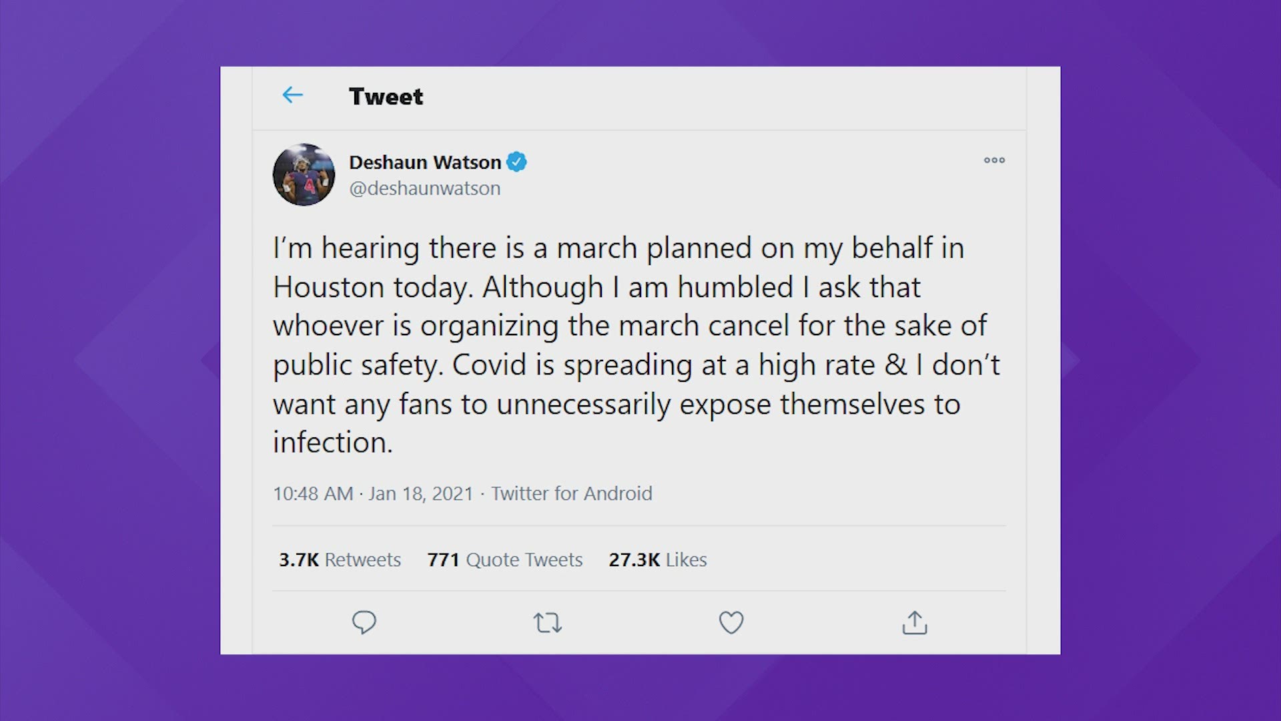Open the Deshaun Watson display name link
This screenshot has height=721, width=1281.
tap(425, 162)
